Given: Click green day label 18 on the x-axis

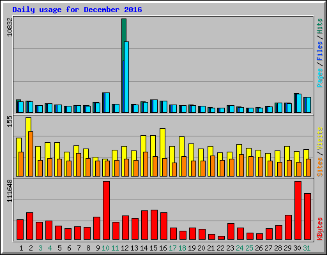Looking at the screenshot, I should tap(182, 248).
